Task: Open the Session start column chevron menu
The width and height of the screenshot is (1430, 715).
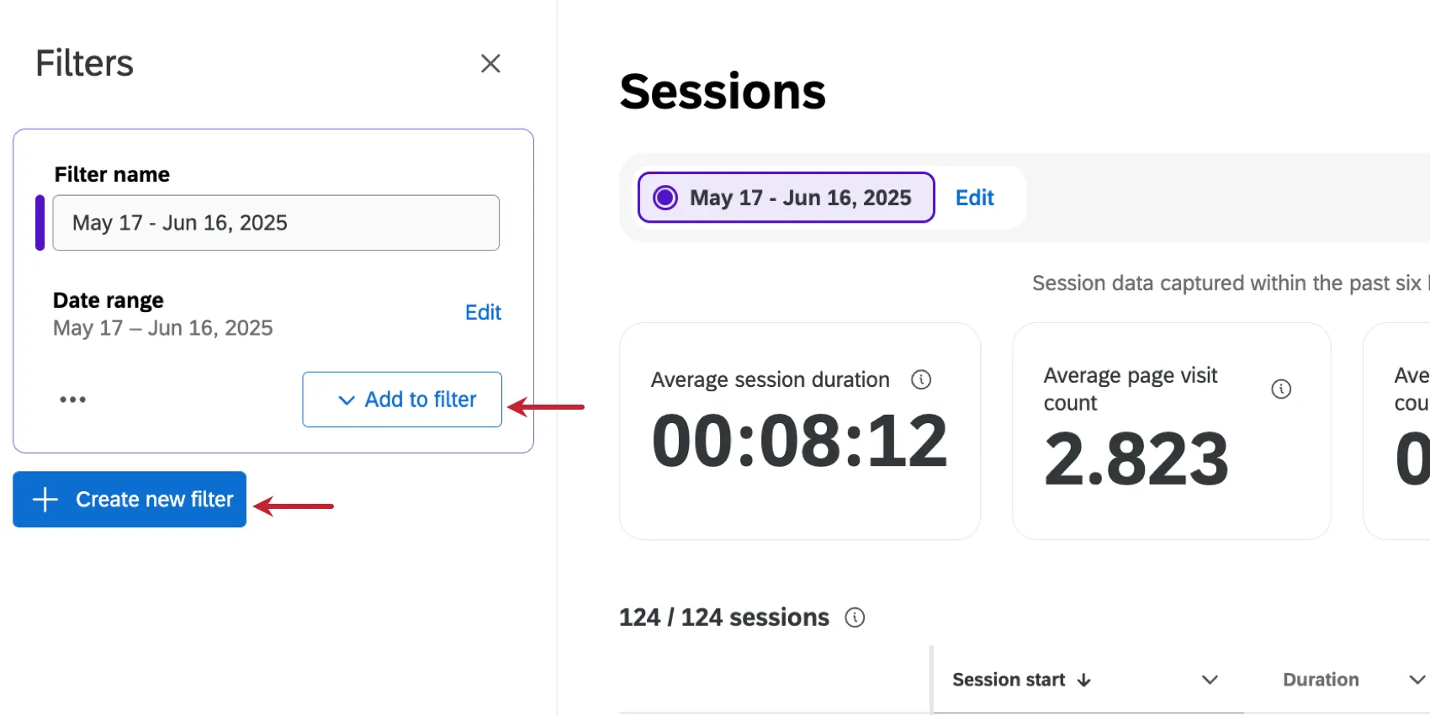Action: tap(1210, 680)
